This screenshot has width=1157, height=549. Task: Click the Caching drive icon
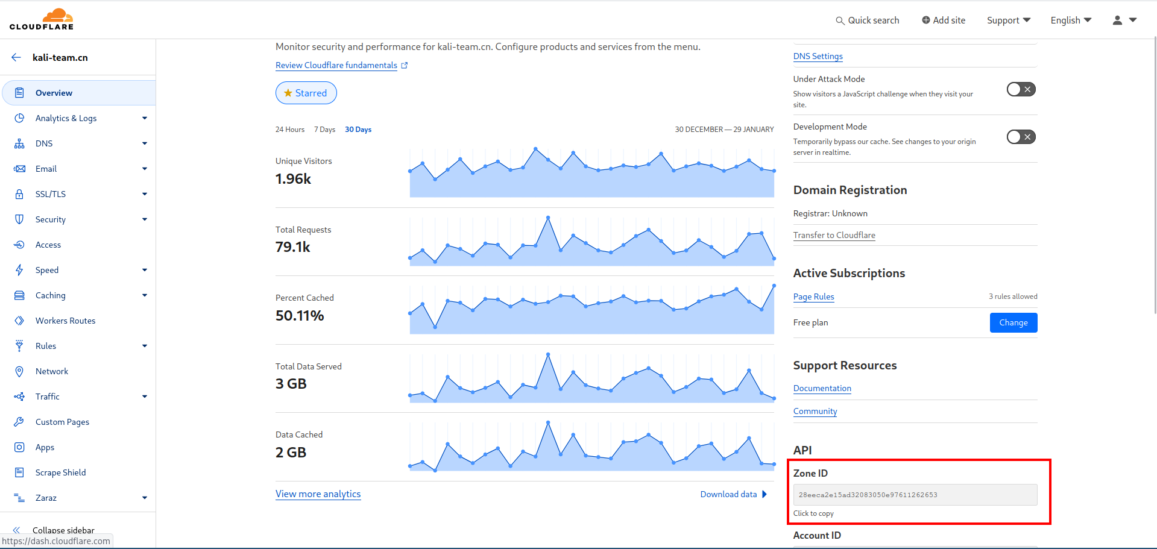(19, 295)
